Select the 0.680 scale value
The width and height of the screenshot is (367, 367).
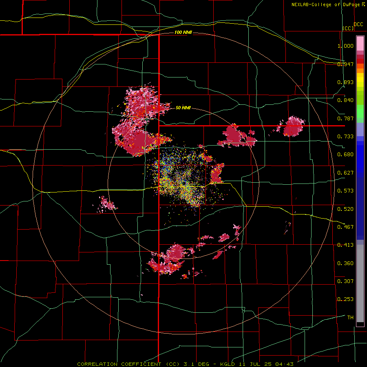click(345, 155)
